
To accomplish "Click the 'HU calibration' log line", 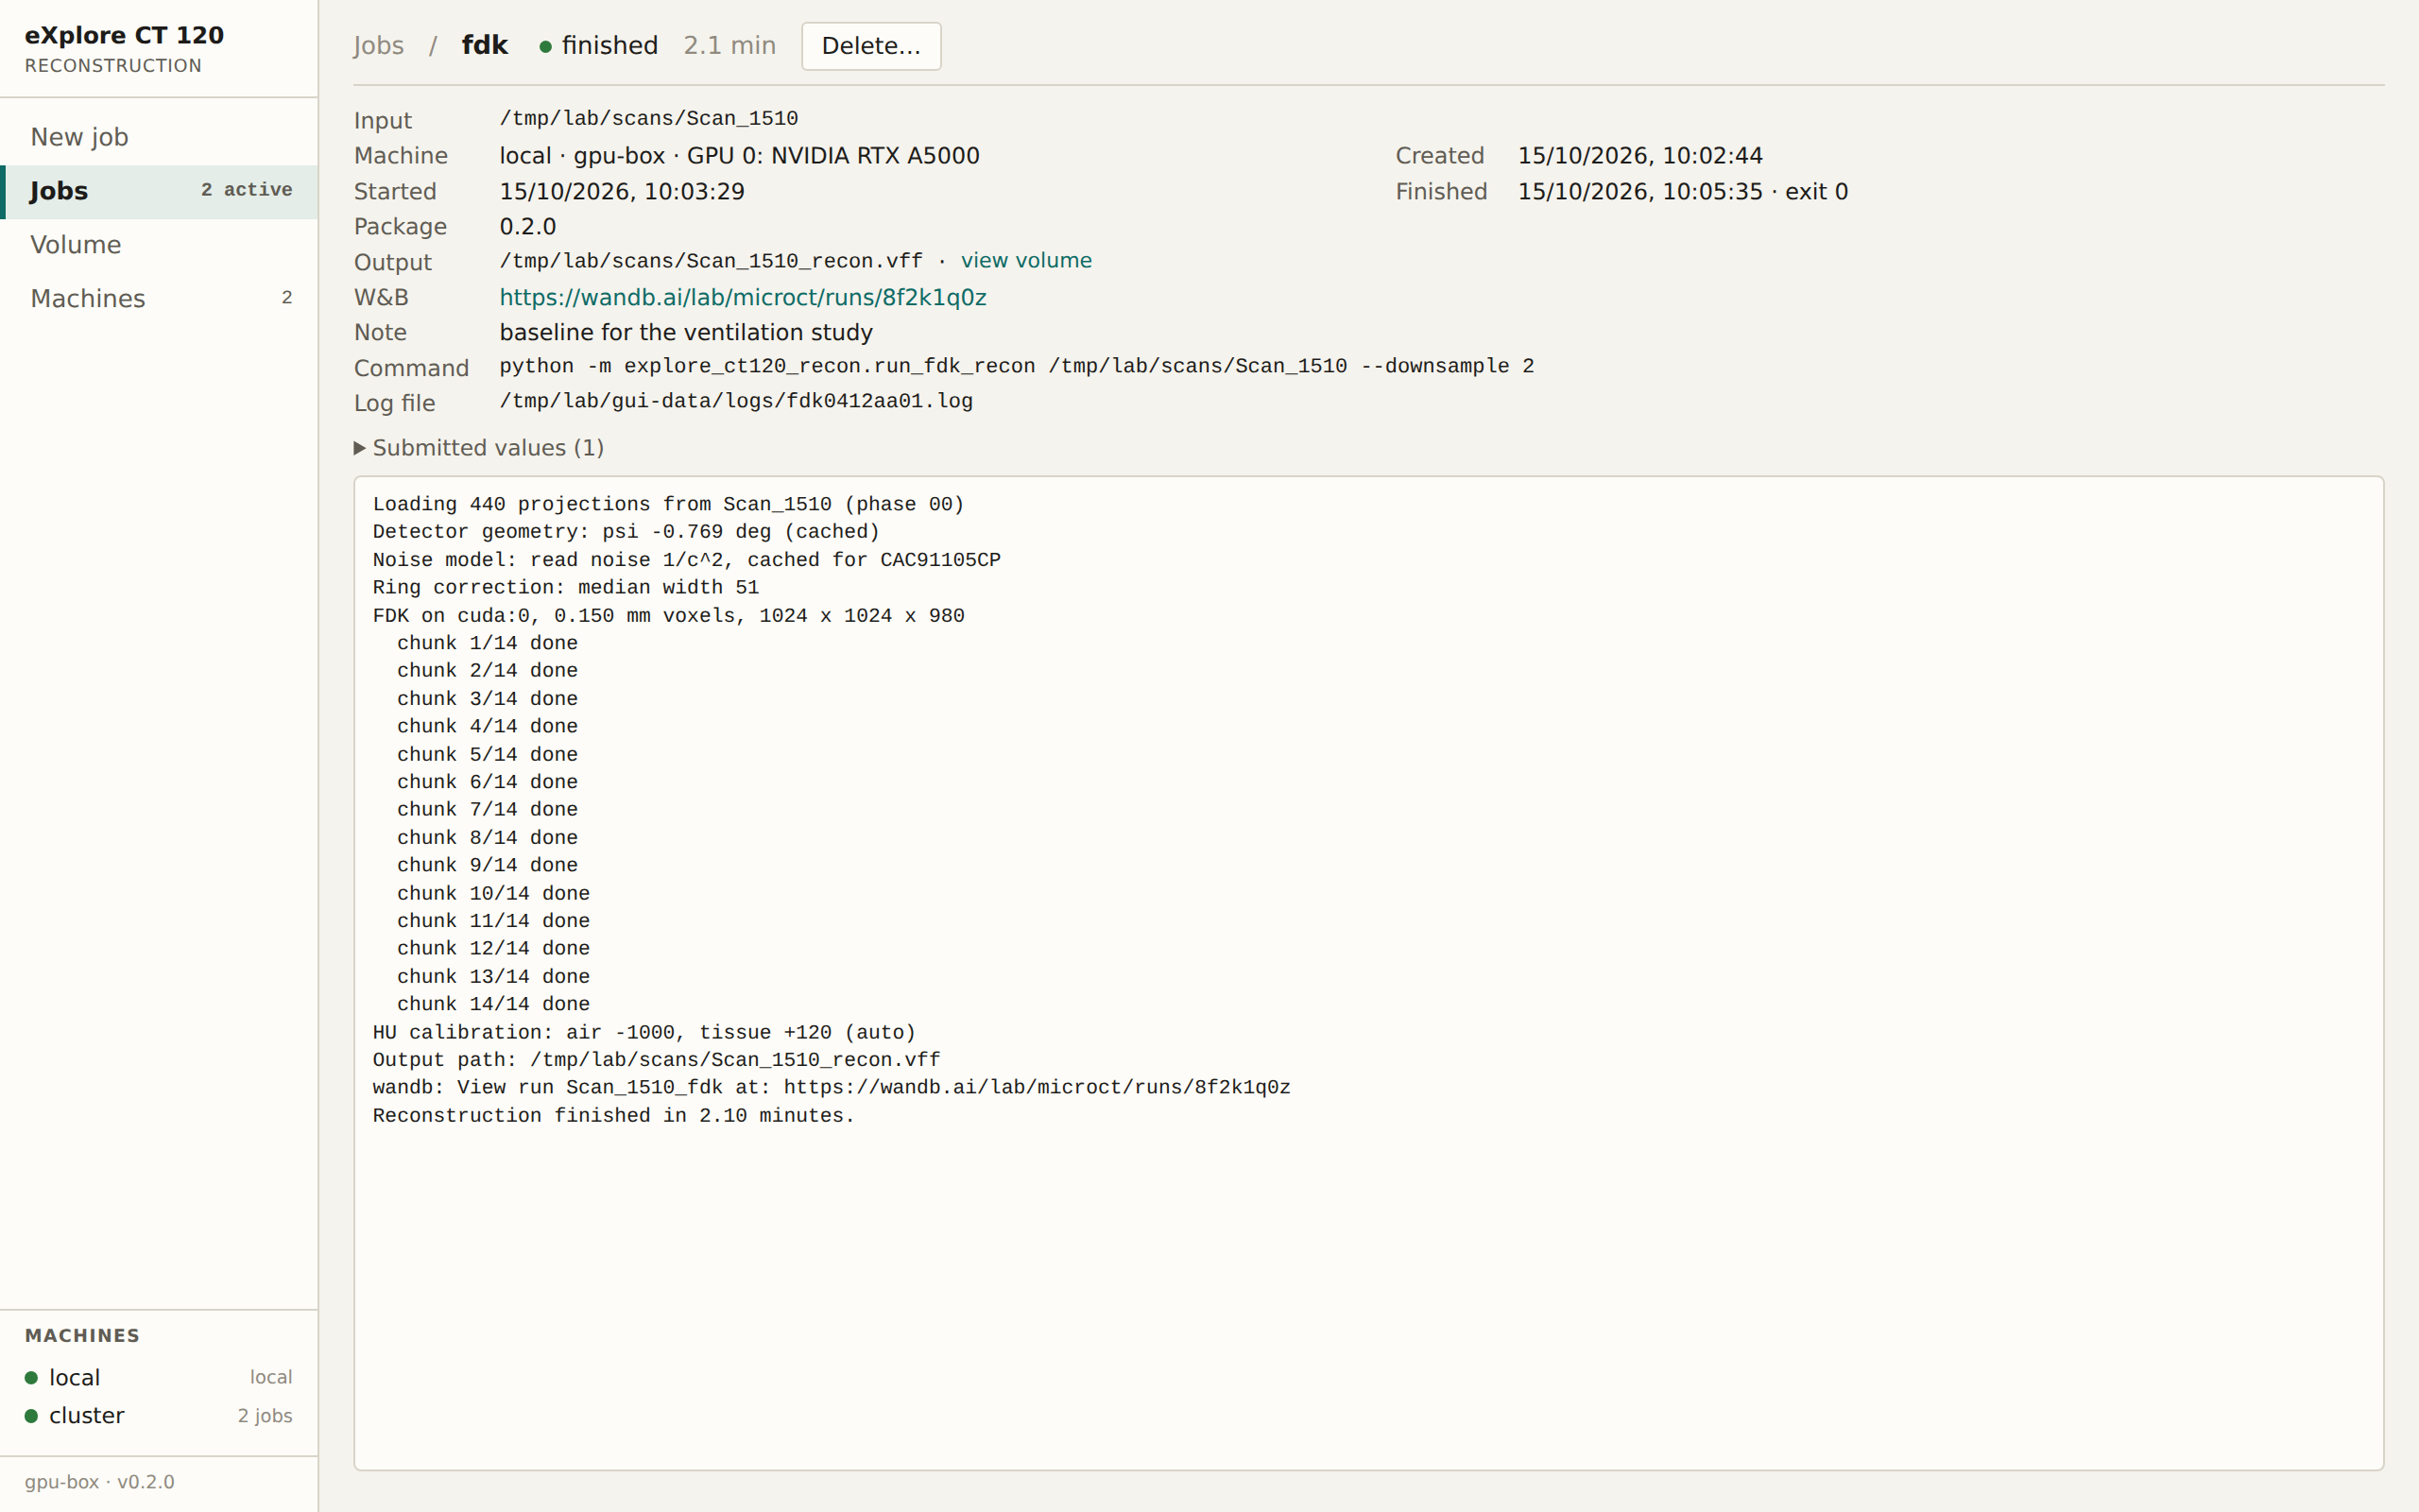I will pos(643,1033).
